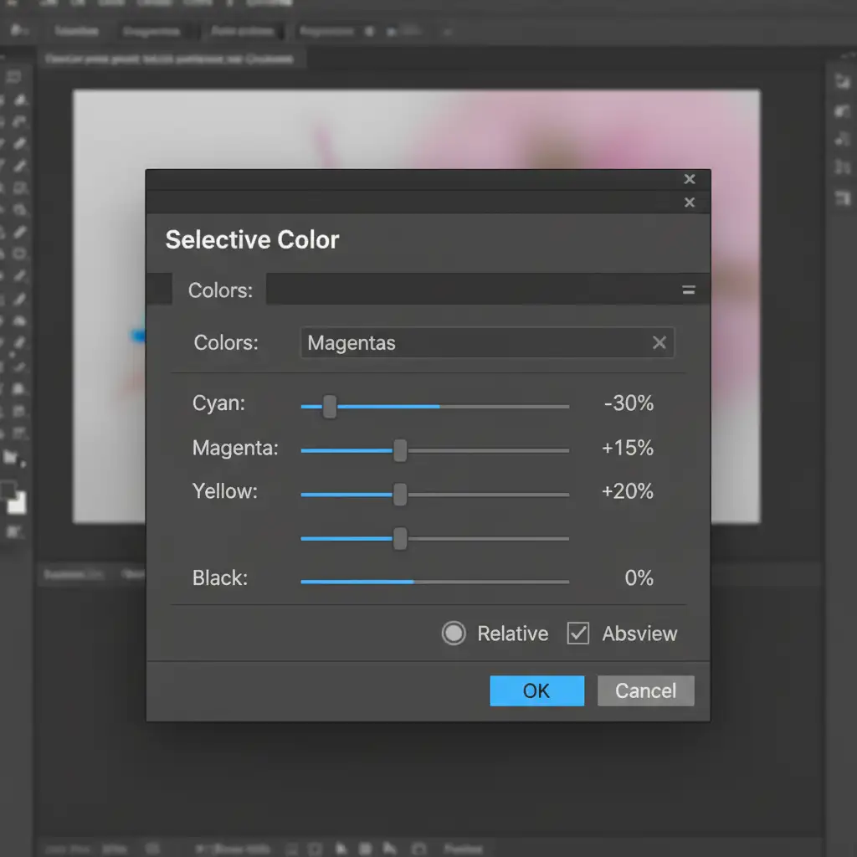Expand the dark Colors bar above Magentas

(485, 290)
